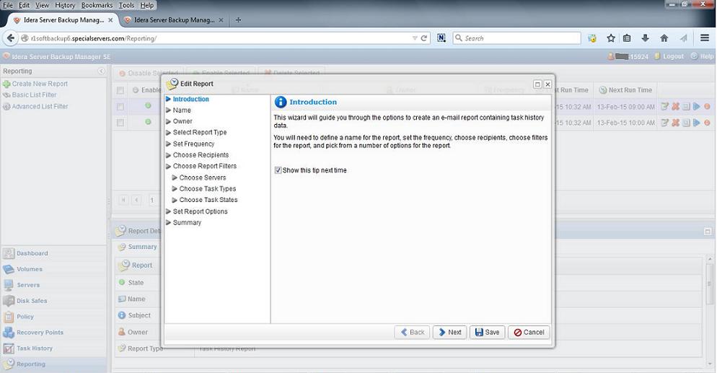Maximize the Edit Report dialog
Screen dimensions: 717x373
coord(538,84)
